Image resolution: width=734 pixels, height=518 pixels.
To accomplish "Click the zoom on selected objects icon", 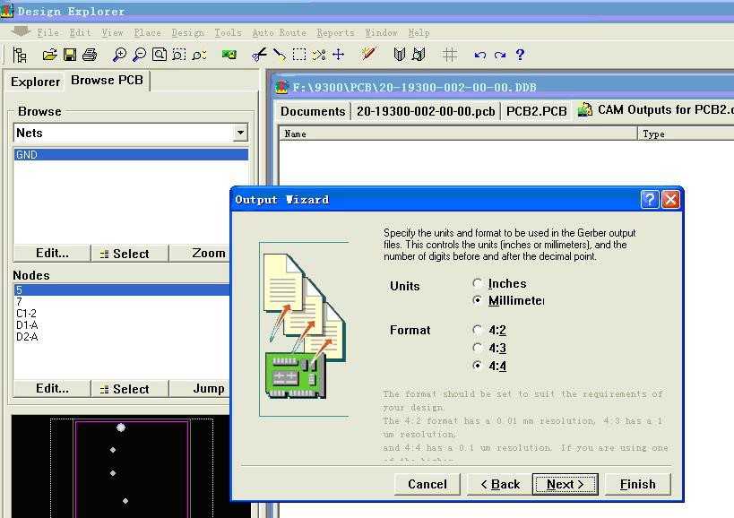I will click(199, 56).
